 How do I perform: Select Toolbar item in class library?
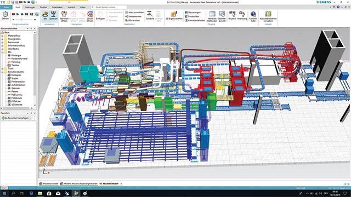point(15,65)
